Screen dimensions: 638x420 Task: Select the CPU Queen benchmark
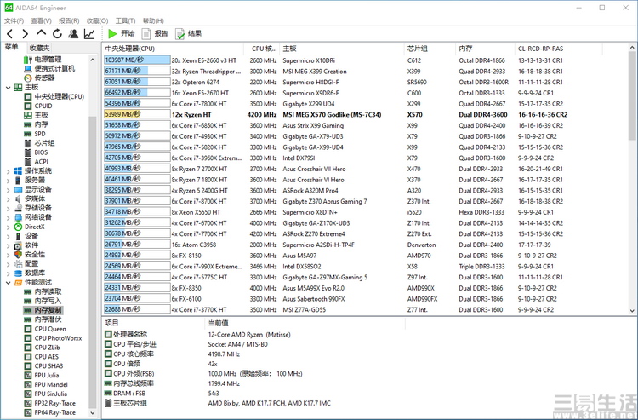coord(50,329)
